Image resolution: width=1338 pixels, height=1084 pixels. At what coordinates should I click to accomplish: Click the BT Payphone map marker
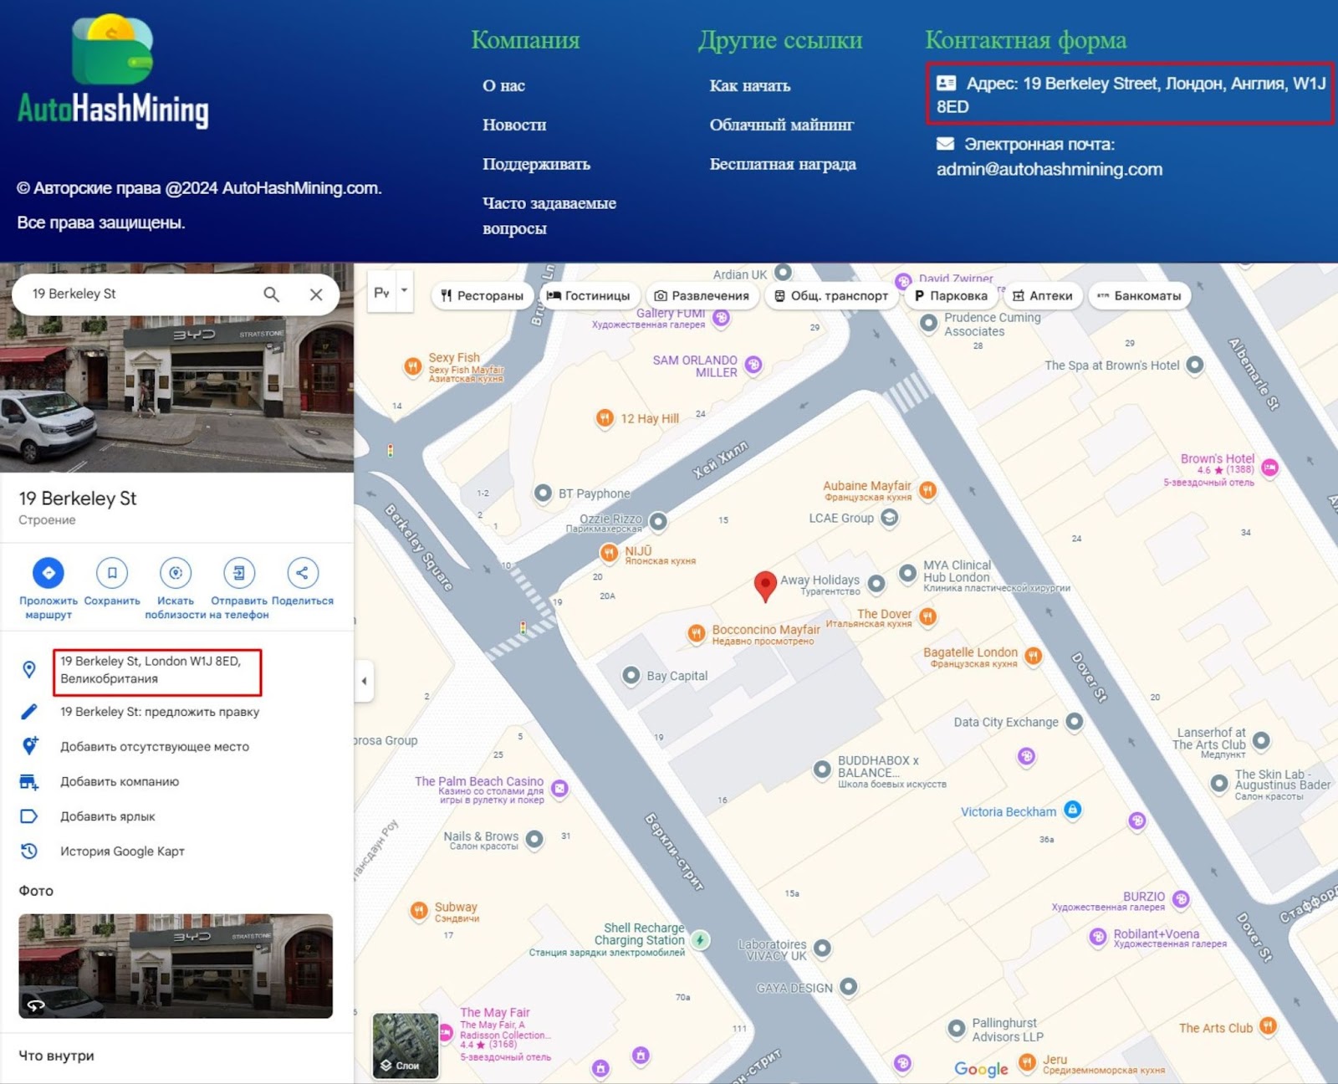pyautogui.click(x=543, y=493)
